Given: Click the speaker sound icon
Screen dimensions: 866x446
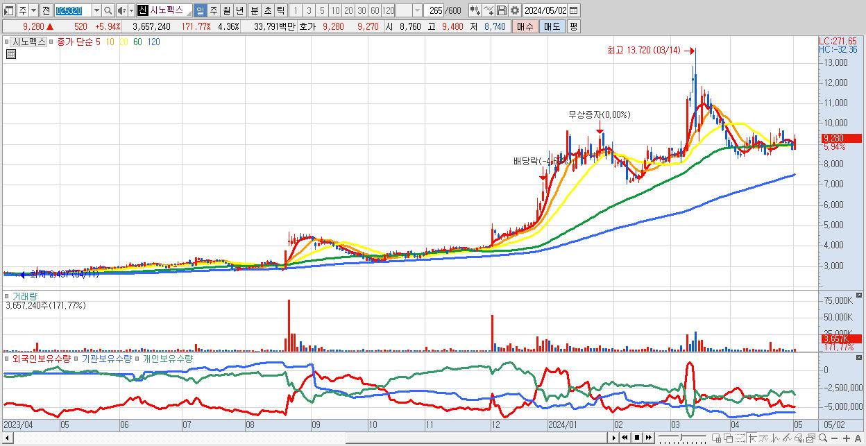Looking at the screenshot, I should (x=121, y=10).
